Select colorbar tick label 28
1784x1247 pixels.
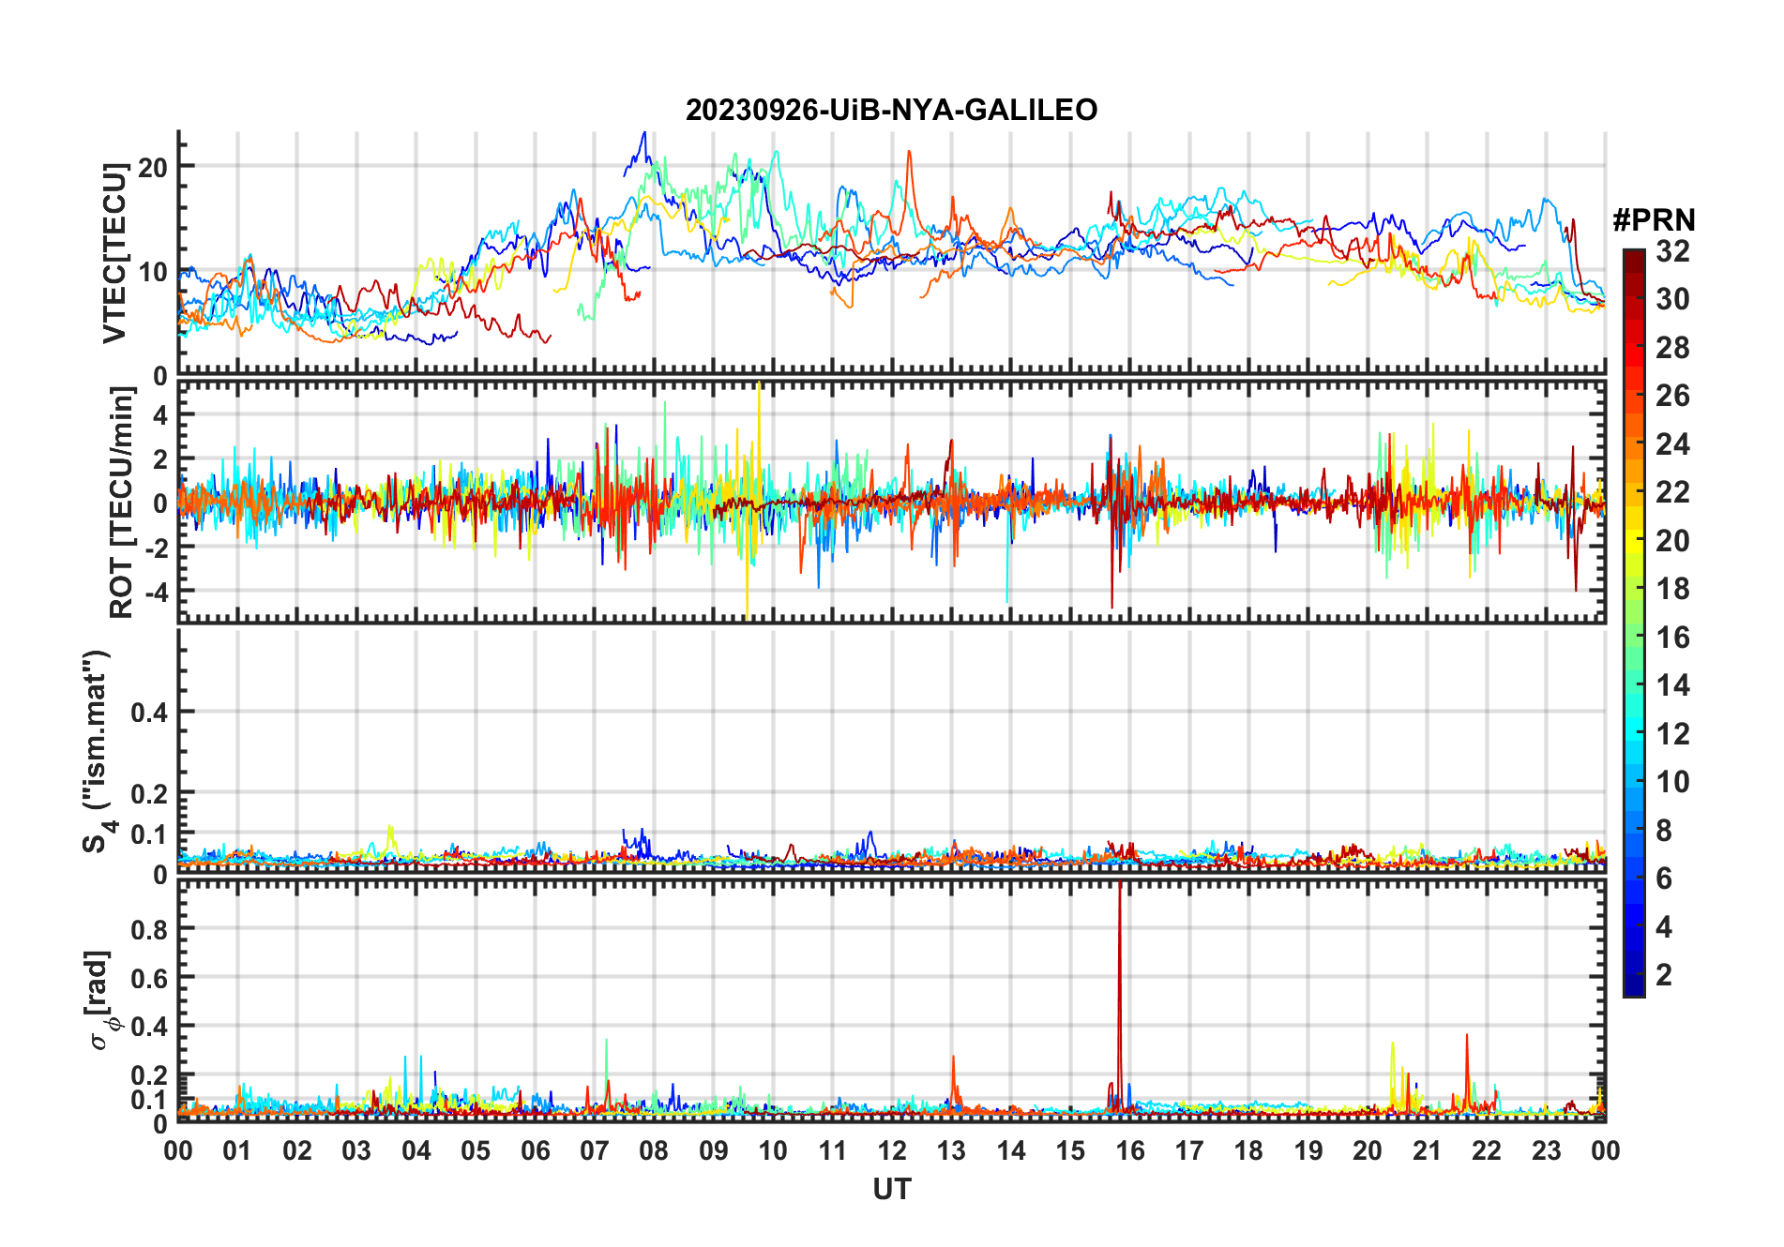1672,348
